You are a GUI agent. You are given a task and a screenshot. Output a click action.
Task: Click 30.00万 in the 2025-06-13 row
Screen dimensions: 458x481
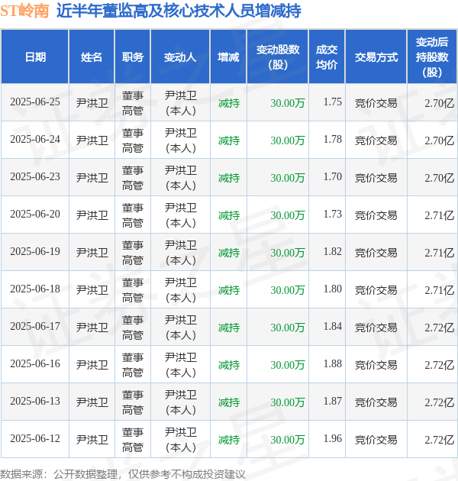(x=288, y=402)
